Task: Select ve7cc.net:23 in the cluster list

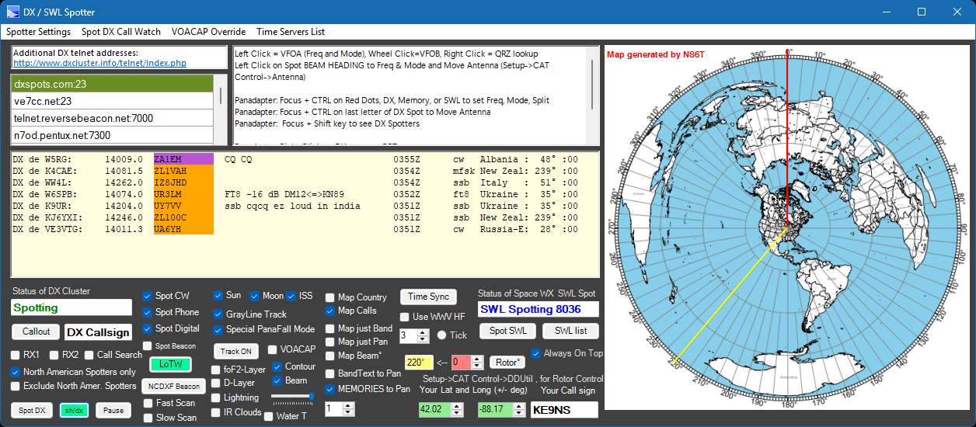Action: click(x=113, y=101)
